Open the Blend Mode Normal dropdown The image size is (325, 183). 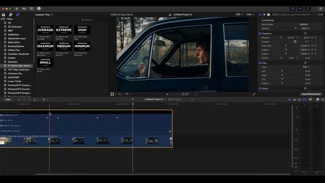pyautogui.click(x=304, y=24)
